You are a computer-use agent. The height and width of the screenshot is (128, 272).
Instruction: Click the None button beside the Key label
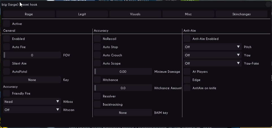point(32,80)
